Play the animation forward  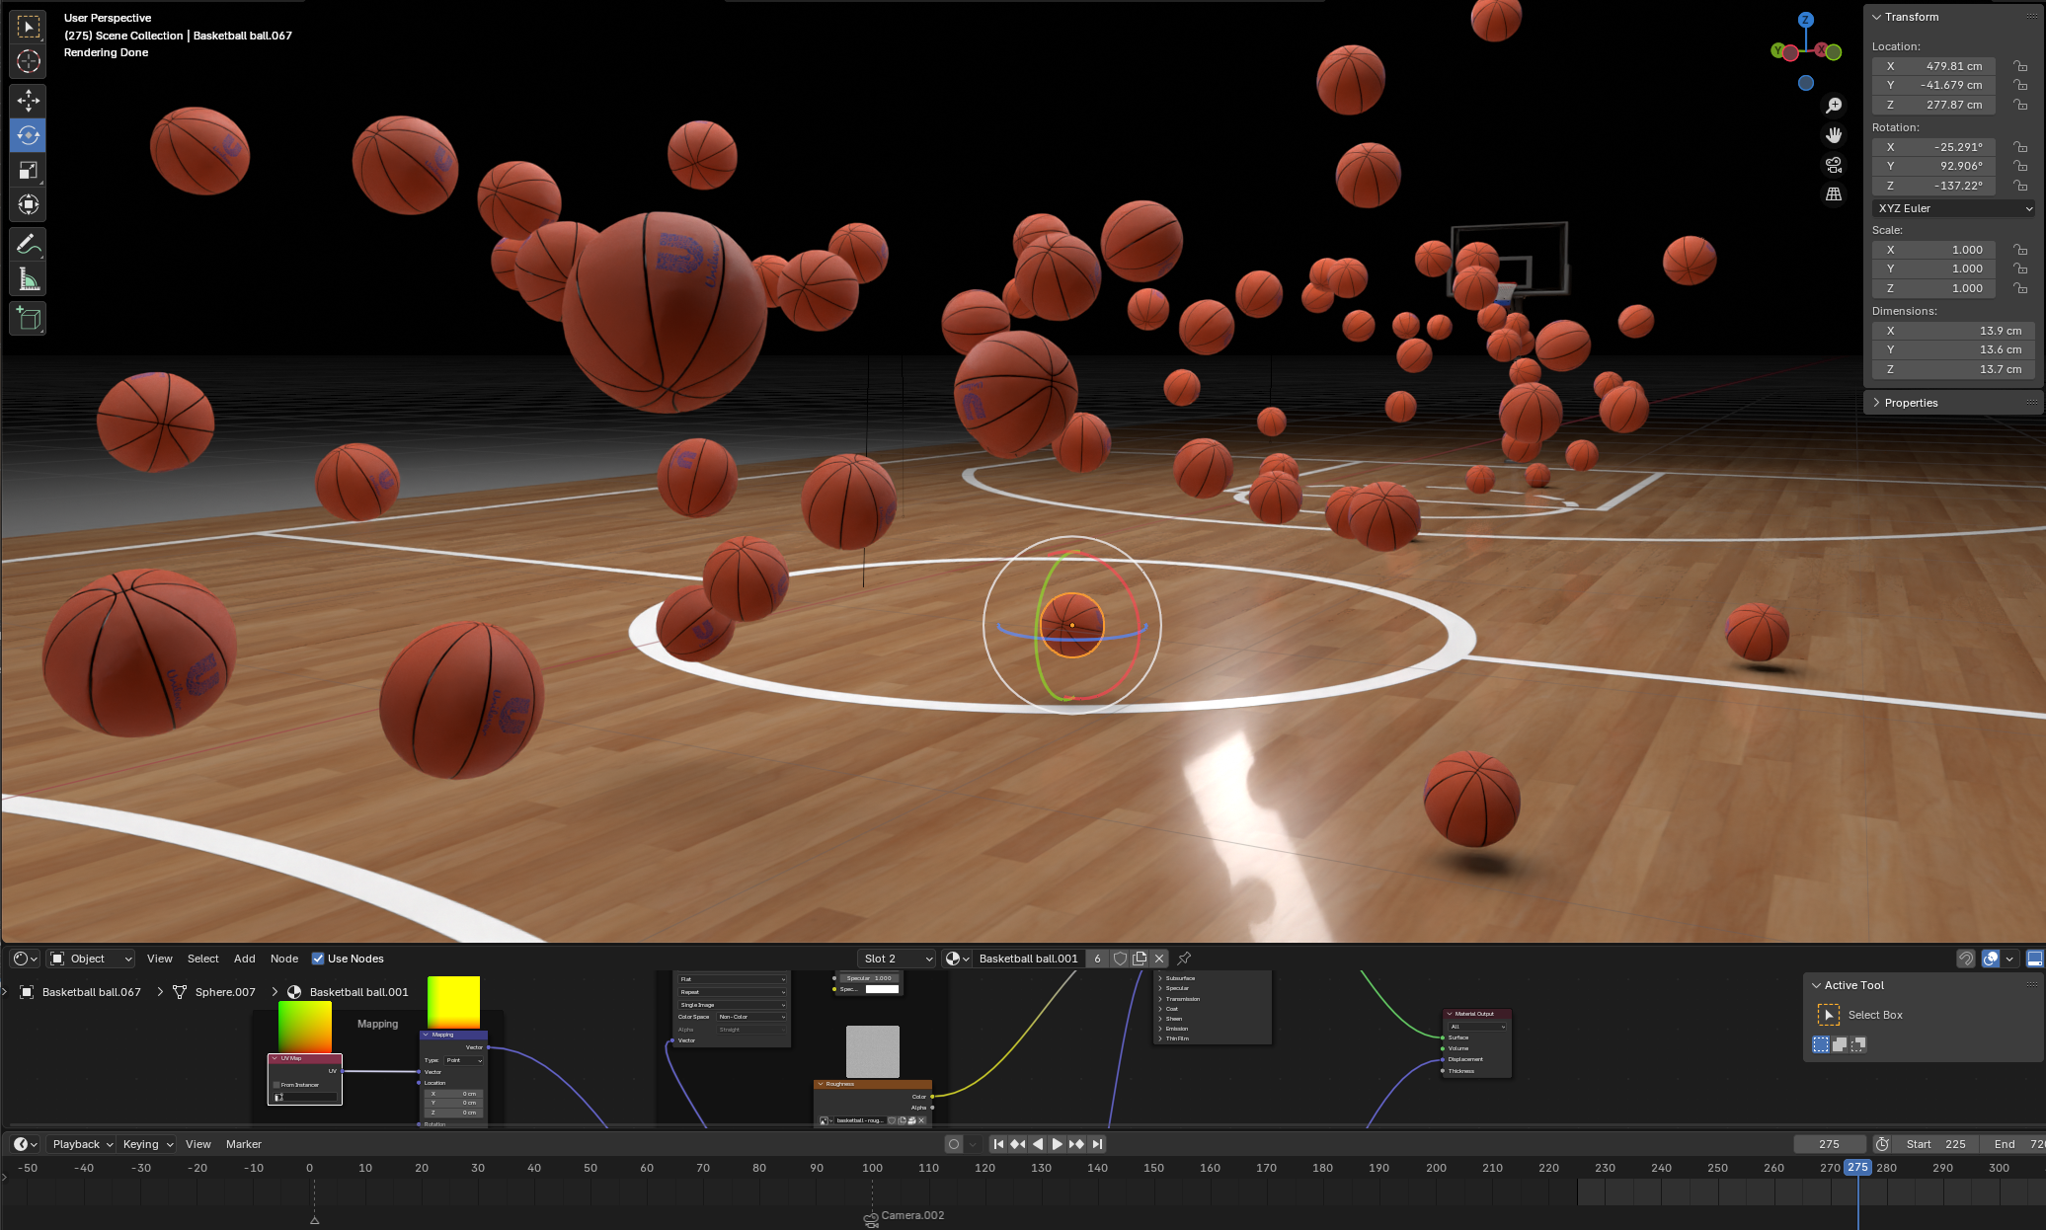[1058, 1144]
